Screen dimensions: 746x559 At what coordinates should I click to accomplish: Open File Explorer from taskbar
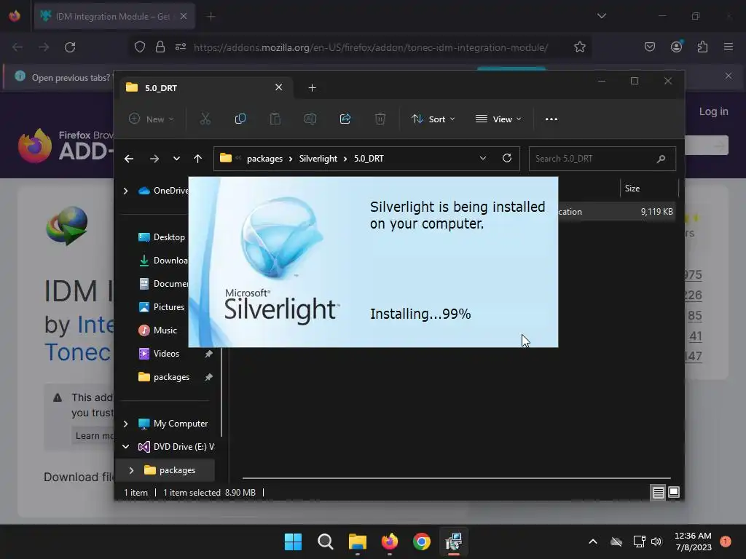(x=357, y=542)
